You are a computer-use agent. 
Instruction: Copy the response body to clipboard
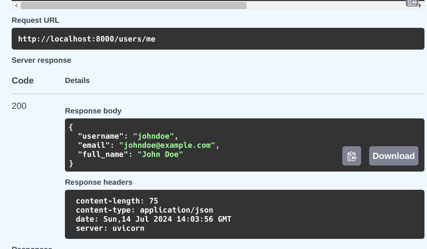click(x=351, y=156)
